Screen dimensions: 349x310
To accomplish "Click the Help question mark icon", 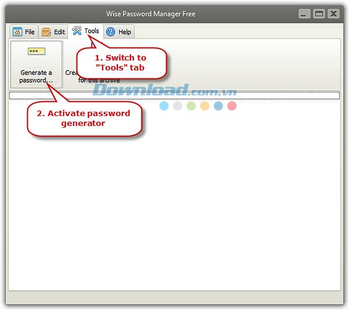I will (111, 32).
